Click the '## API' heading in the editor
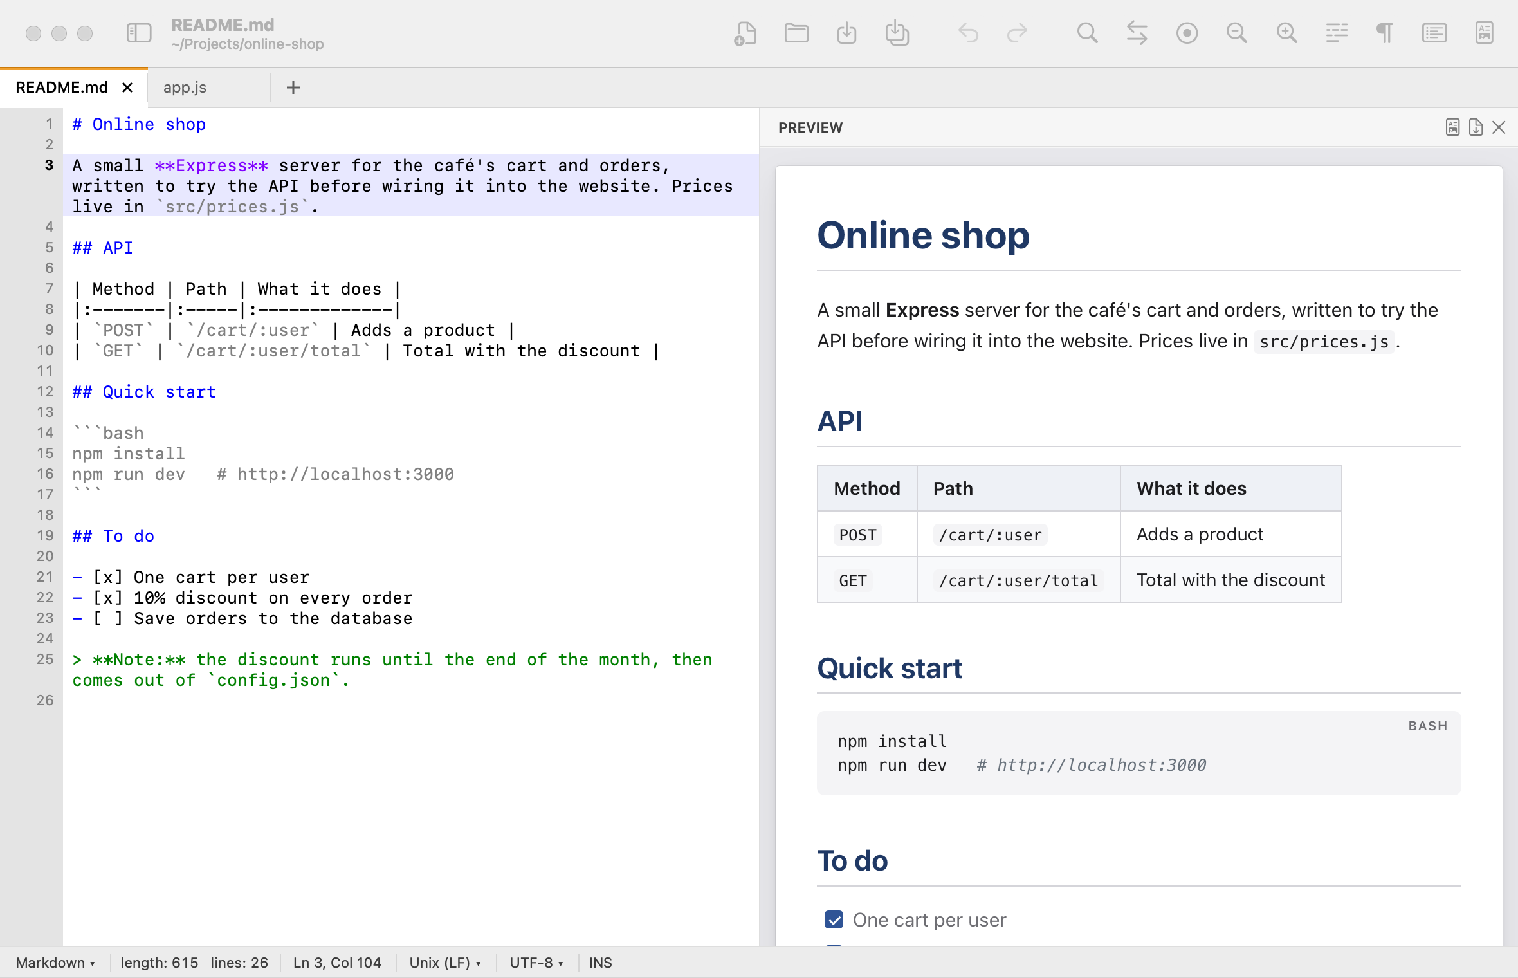Screen dimensions: 1518x978 pos(103,248)
